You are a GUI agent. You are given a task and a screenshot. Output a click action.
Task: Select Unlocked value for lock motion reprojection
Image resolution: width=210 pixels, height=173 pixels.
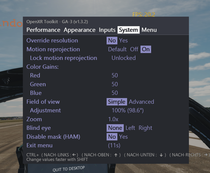point(124,58)
